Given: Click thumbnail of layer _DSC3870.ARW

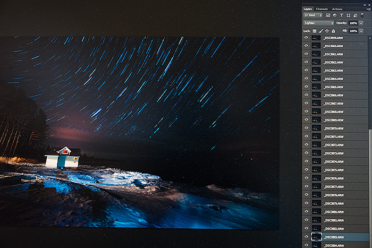Looking at the screenshot, I should pyautogui.click(x=316, y=129).
